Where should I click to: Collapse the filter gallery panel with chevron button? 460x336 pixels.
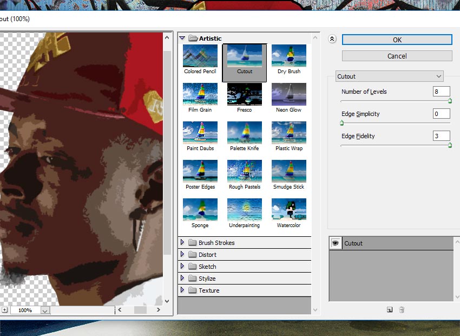pyautogui.click(x=332, y=40)
